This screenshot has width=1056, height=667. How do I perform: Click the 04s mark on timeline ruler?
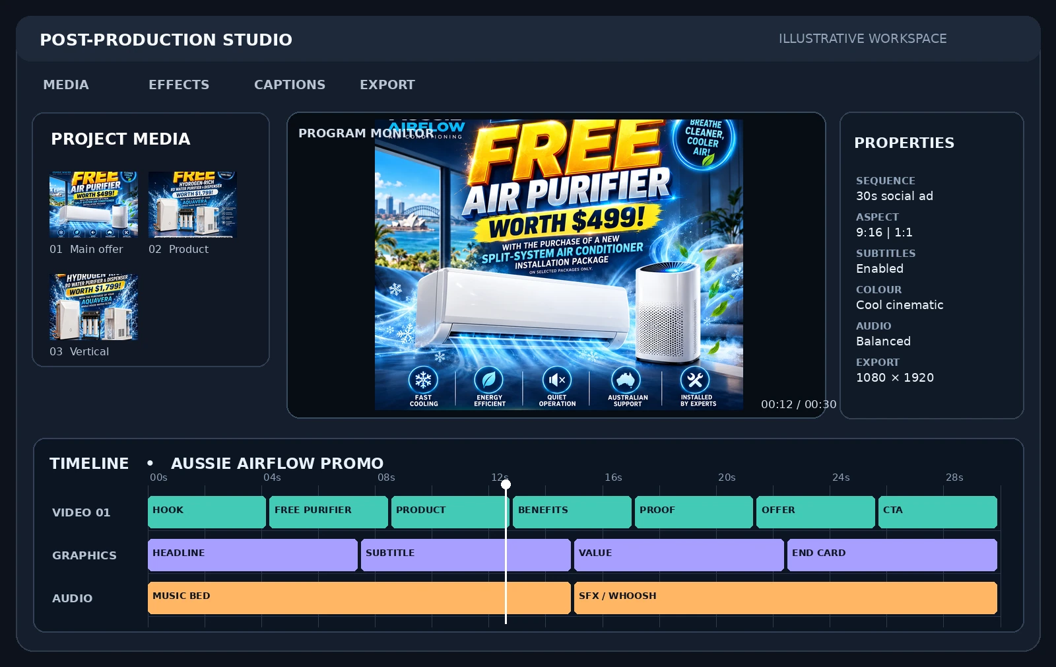point(272,477)
